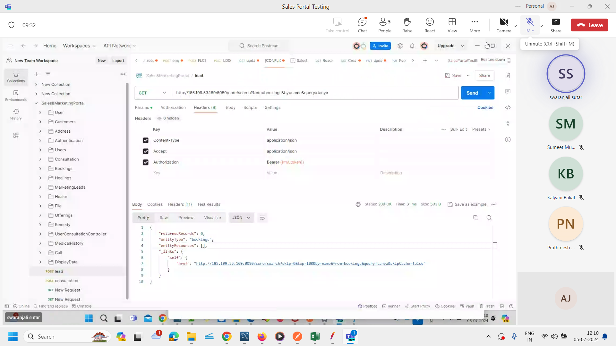Open the View layout options
The width and height of the screenshot is (616, 346).
pos(452,25)
